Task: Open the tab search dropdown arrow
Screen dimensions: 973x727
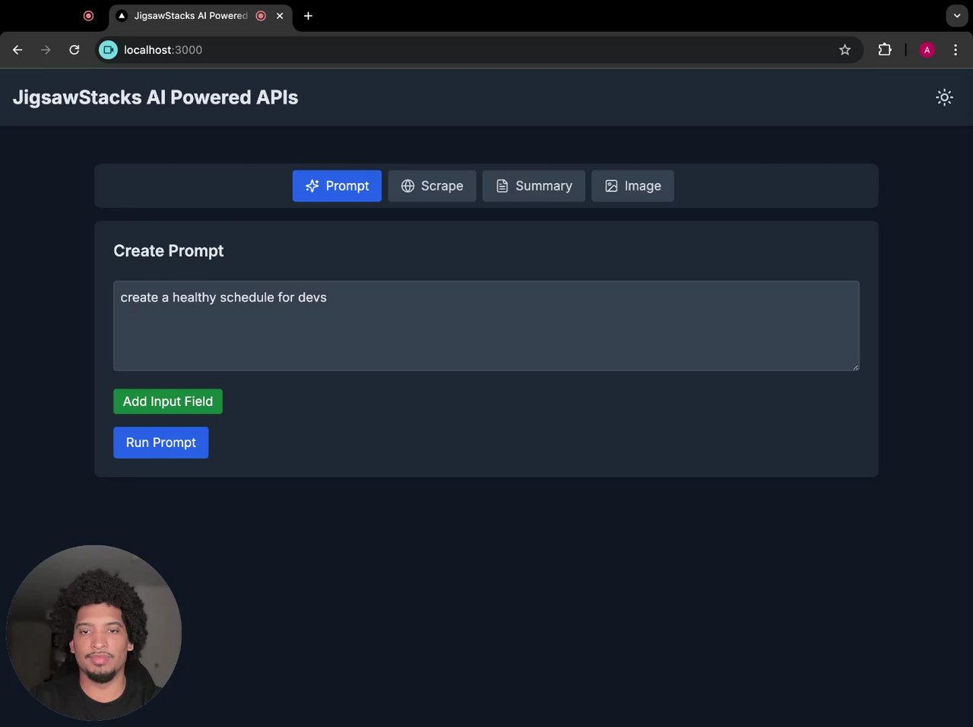Action: (957, 16)
